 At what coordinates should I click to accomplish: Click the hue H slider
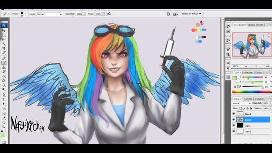click(252, 77)
